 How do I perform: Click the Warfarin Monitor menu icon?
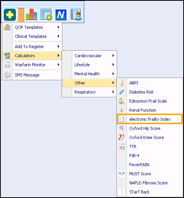(7, 65)
